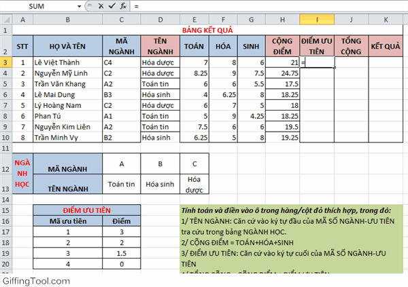Select the KẾT QUẢ header cell
This screenshot has width=408, height=287.
pos(385,46)
